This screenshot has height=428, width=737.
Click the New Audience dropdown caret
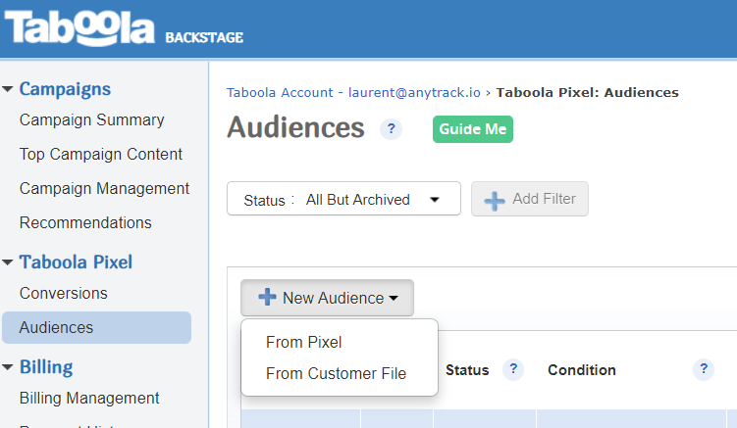tap(394, 299)
